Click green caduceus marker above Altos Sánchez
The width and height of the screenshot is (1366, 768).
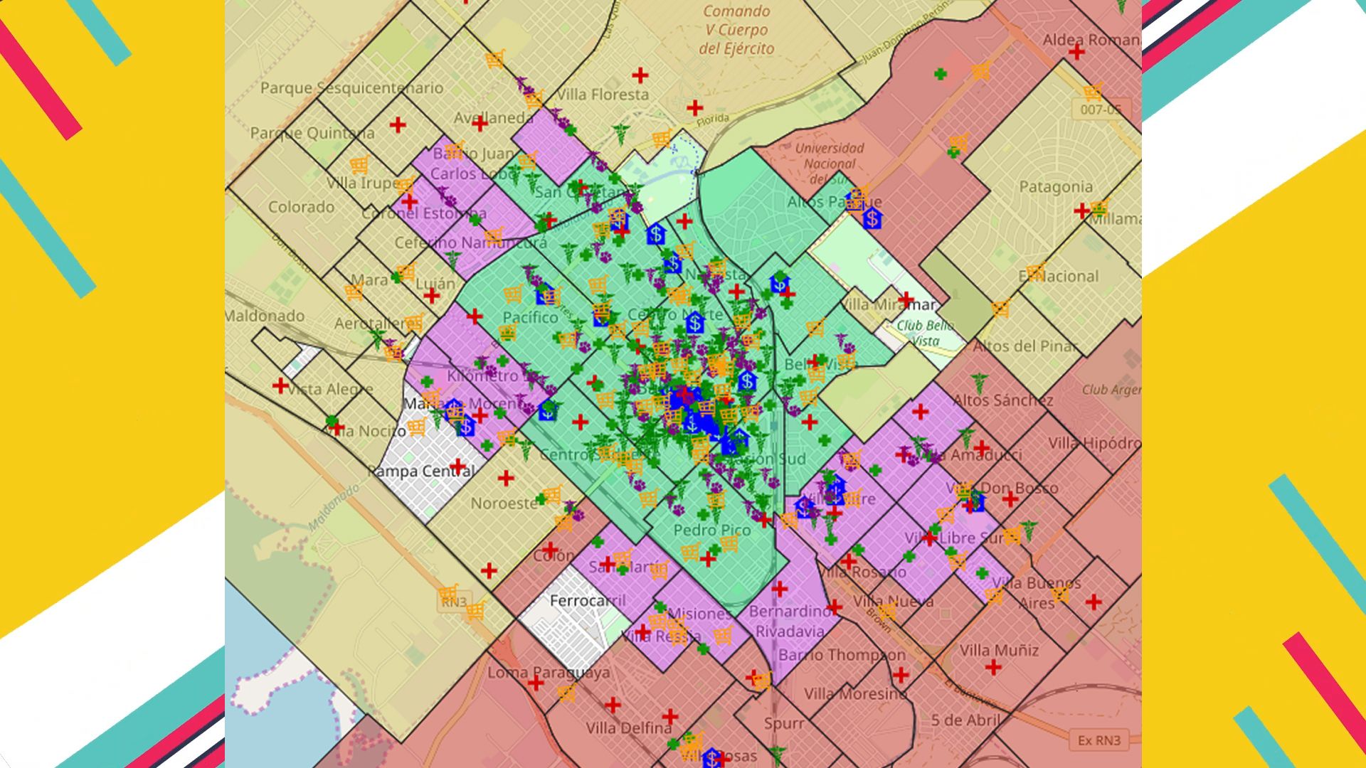980,382
